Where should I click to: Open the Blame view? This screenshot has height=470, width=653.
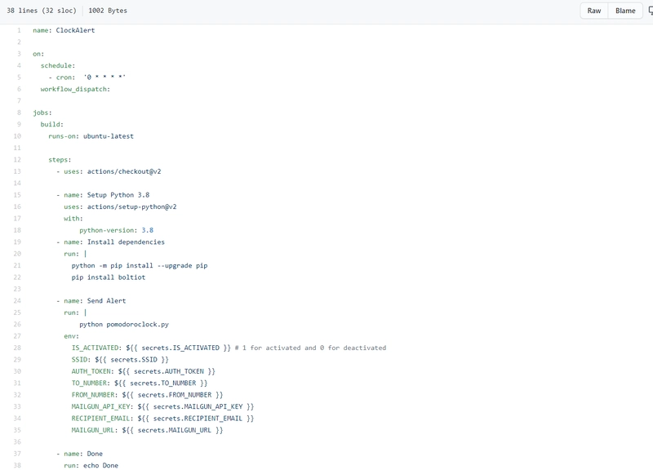coord(625,11)
